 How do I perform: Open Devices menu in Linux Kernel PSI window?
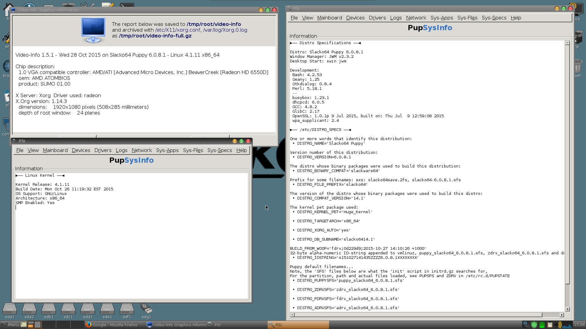pos(81,150)
